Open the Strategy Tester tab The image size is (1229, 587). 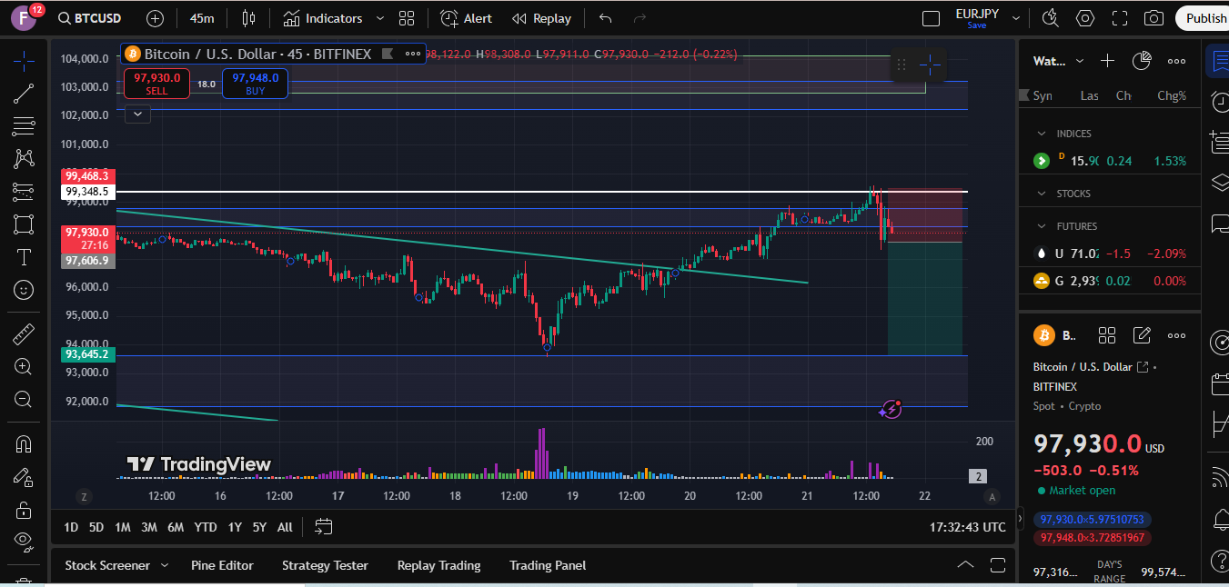(x=325, y=565)
